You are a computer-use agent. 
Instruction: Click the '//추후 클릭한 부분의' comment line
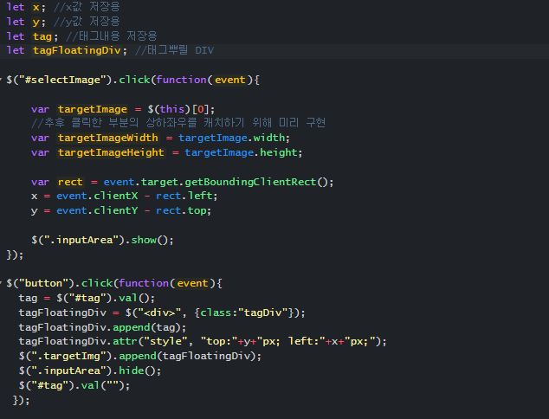point(178,123)
